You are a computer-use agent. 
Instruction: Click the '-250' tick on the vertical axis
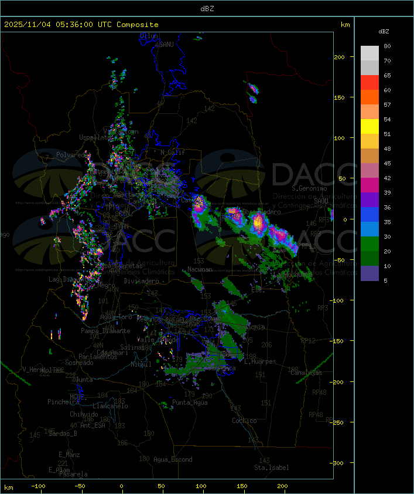(338, 422)
